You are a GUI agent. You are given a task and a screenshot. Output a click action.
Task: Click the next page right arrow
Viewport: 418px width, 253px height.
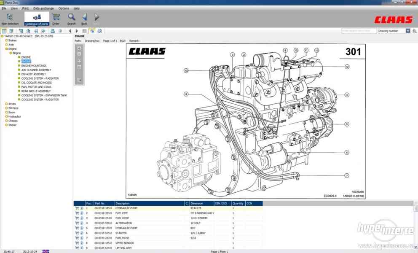77,31
